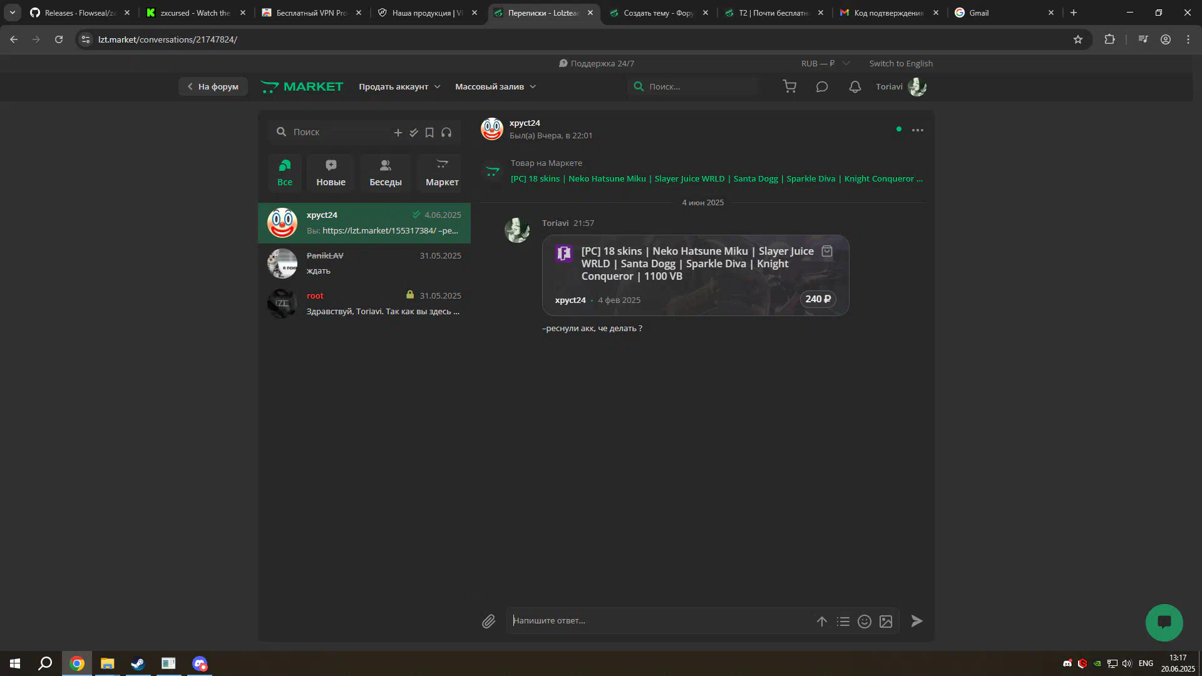Open conversation with xpyct24
This screenshot has width=1202, height=676.
pyautogui.click(x=364, y=223)
